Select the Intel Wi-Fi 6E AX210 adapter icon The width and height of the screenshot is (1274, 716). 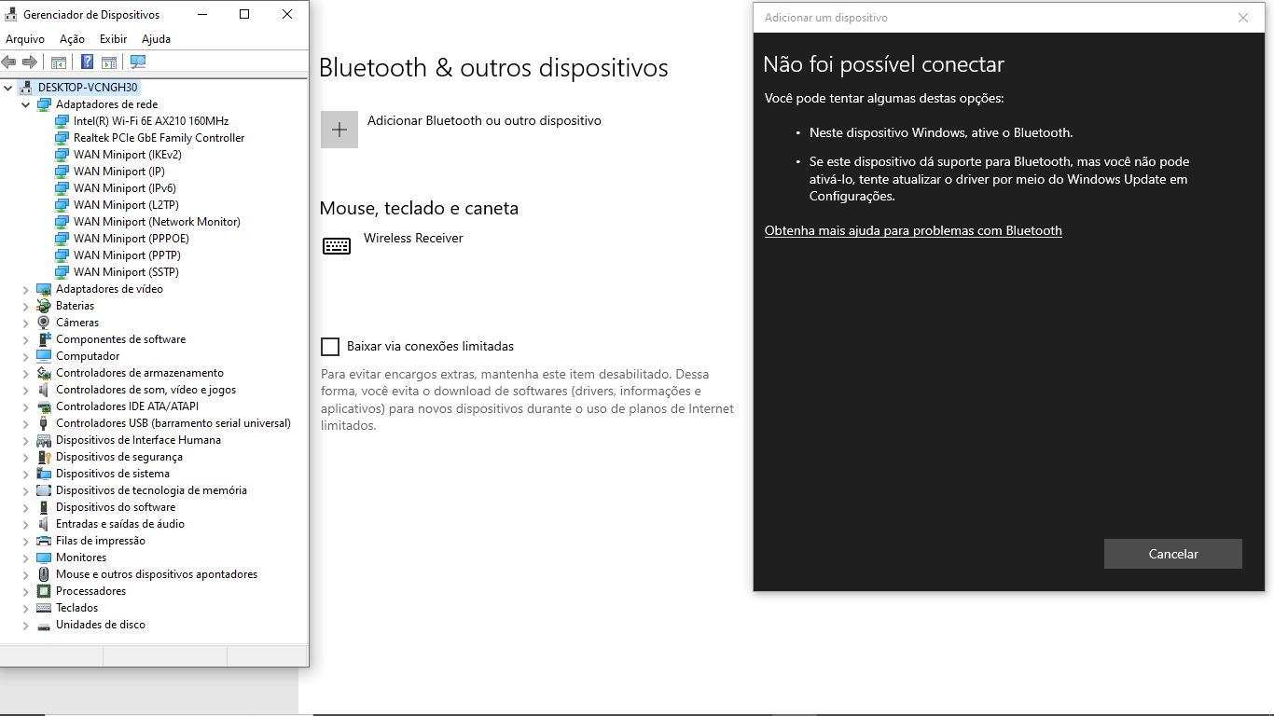tap(62, 121)
